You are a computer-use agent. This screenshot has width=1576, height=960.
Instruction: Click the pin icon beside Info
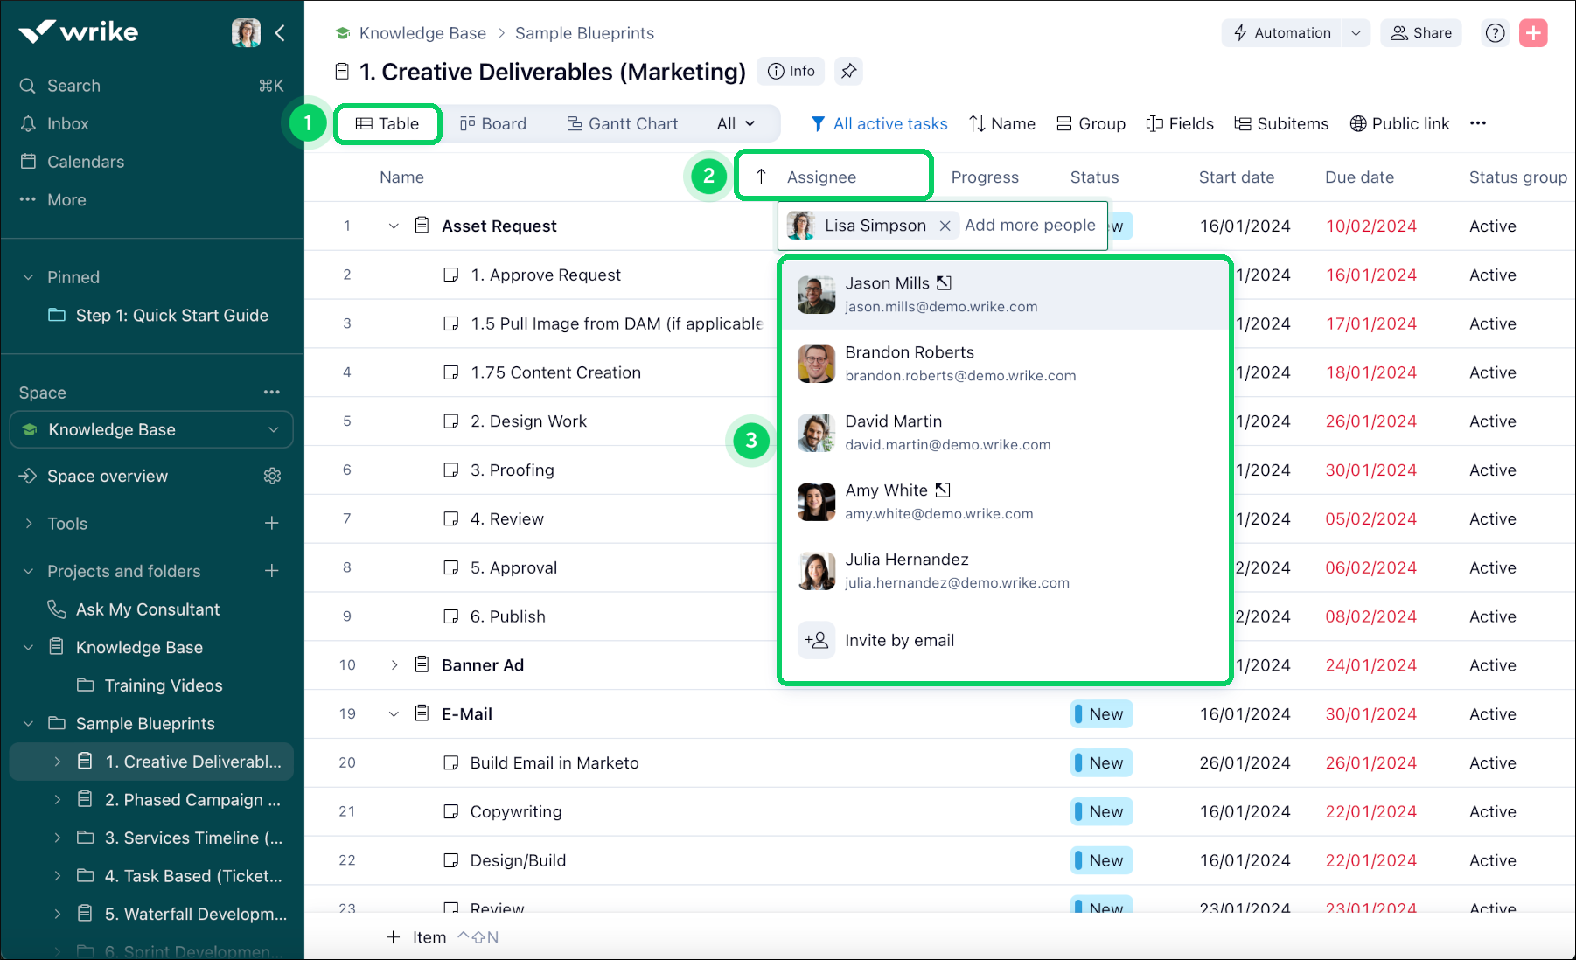tap(848, 72)
